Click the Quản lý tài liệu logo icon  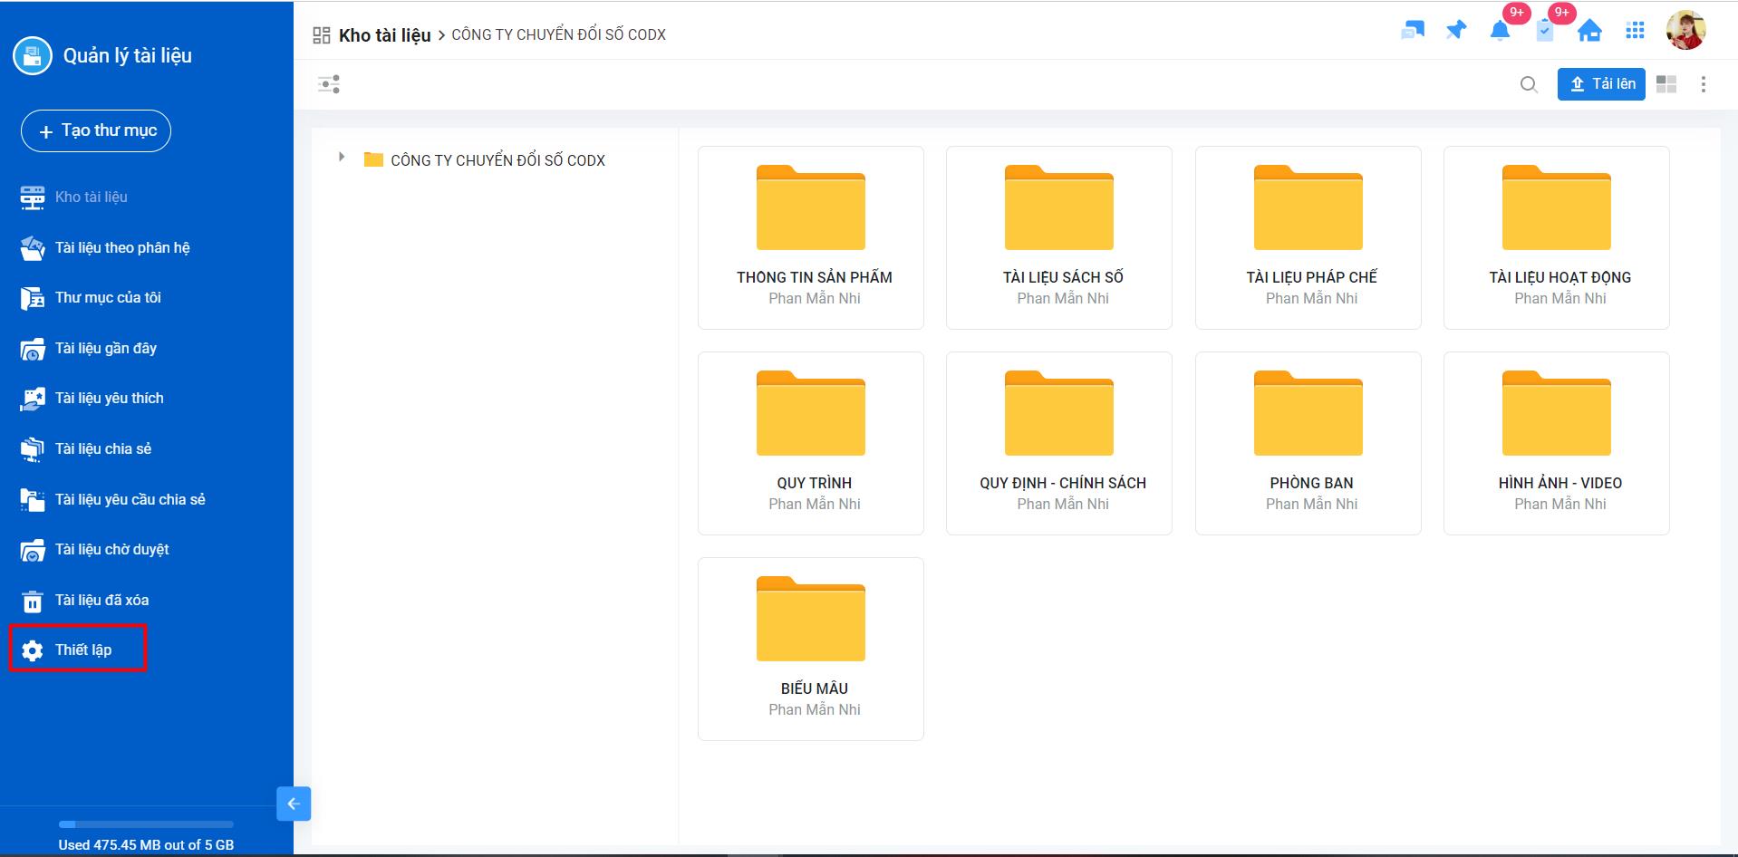tap(33, 56)
